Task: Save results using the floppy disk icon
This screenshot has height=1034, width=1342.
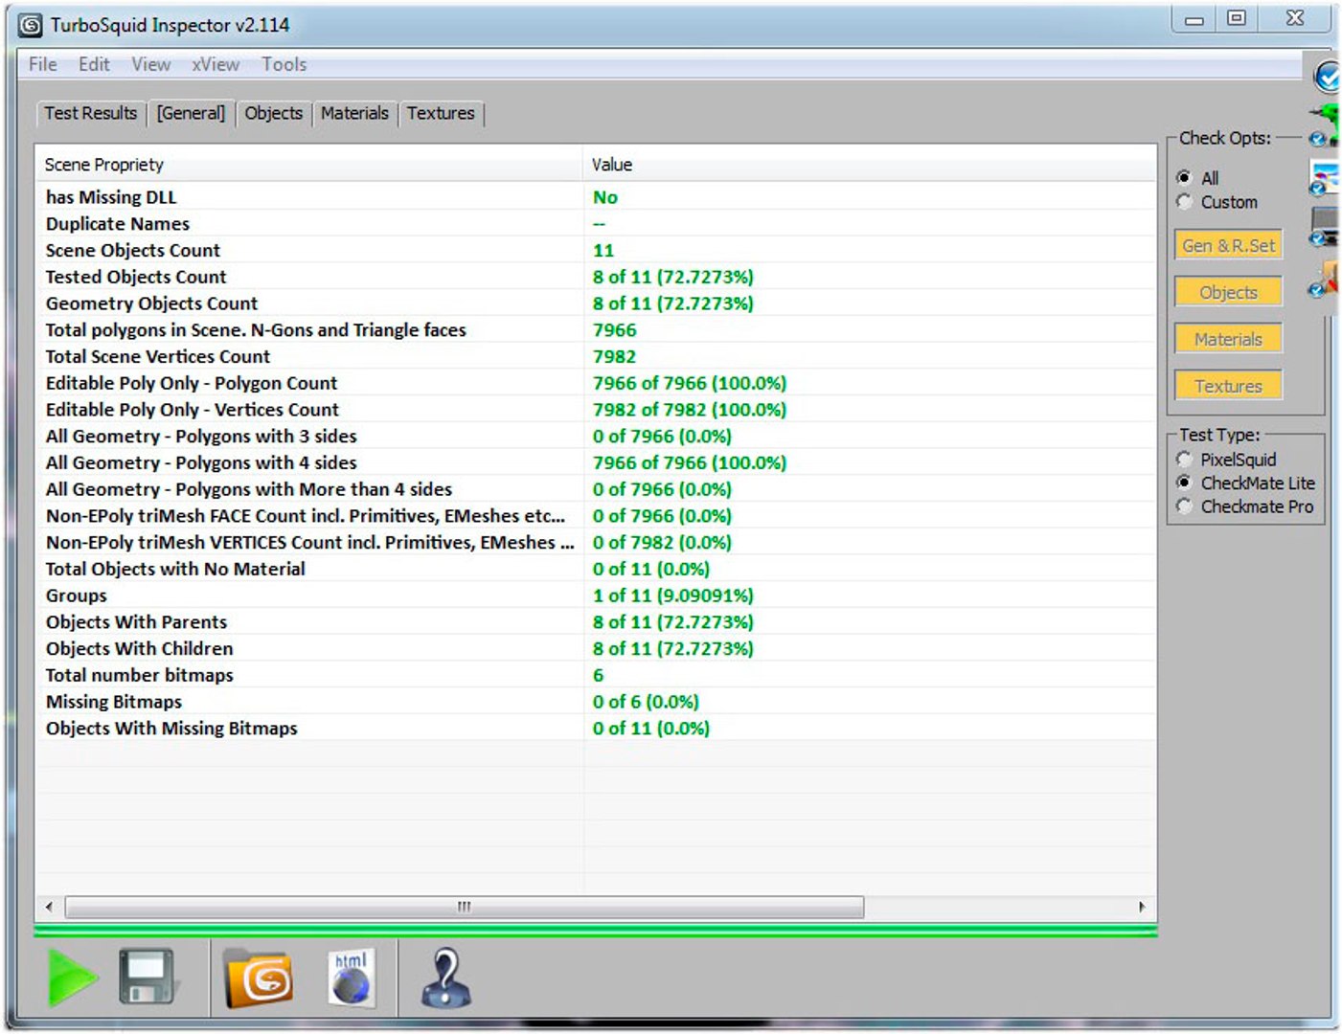Action: pyautogui.click(x=148, y=978)
